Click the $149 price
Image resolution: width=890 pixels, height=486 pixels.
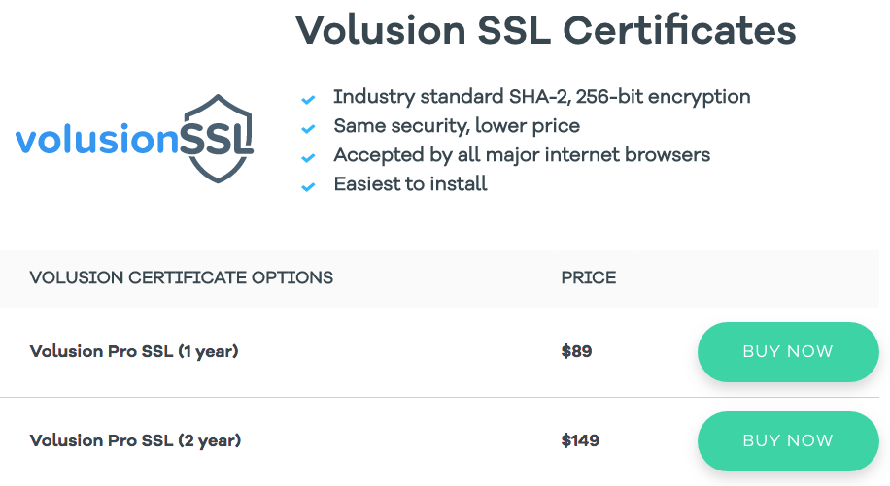click(580, 440)
